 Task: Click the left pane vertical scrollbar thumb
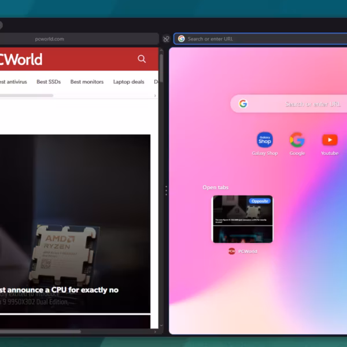(161, 68)
